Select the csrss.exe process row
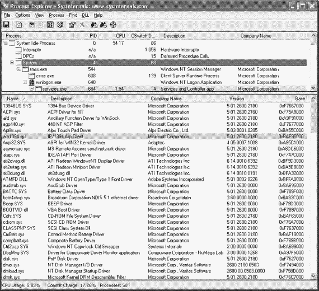The height and width of the screenshot is (291, 319). point(154,76)
